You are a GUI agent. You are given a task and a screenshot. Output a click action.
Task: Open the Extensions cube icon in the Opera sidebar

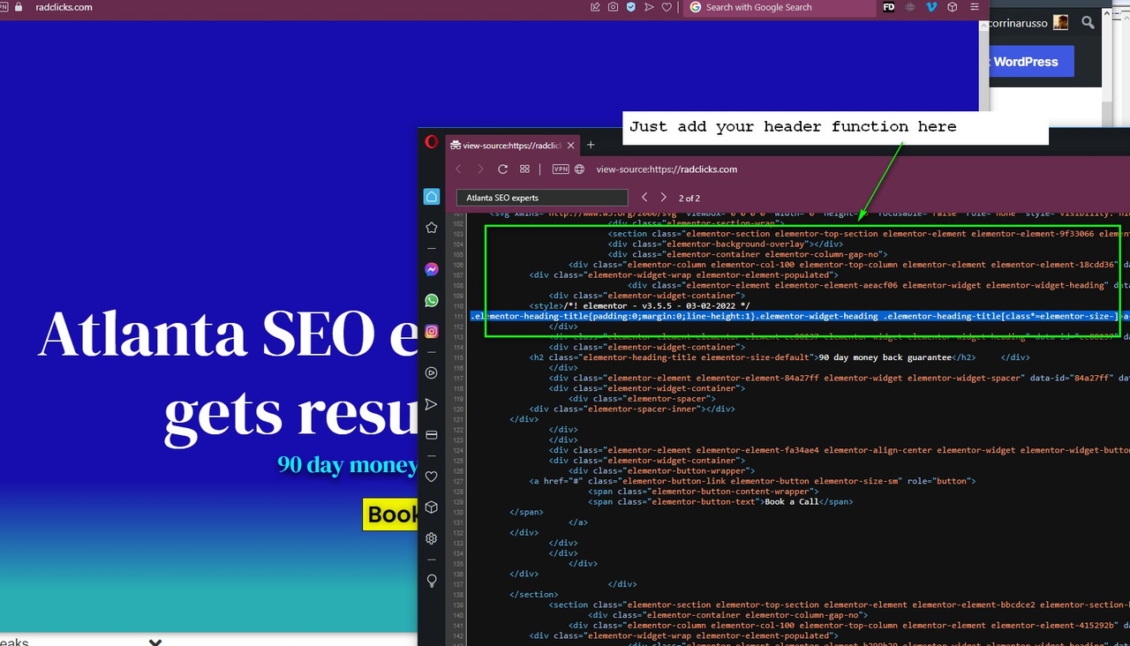point(432,507)
